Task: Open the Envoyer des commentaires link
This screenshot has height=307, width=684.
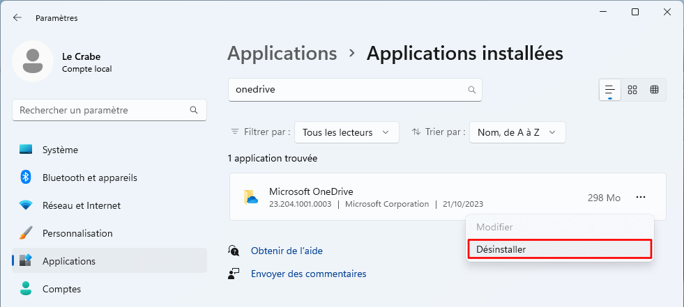Action: coord(308,274)
